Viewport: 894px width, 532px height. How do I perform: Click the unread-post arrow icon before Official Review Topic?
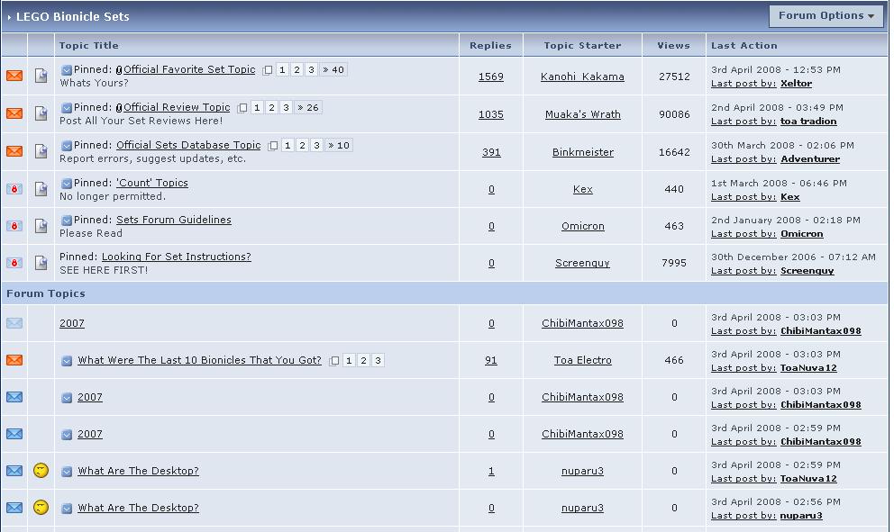pyautogui.click(x=66, y=108)
